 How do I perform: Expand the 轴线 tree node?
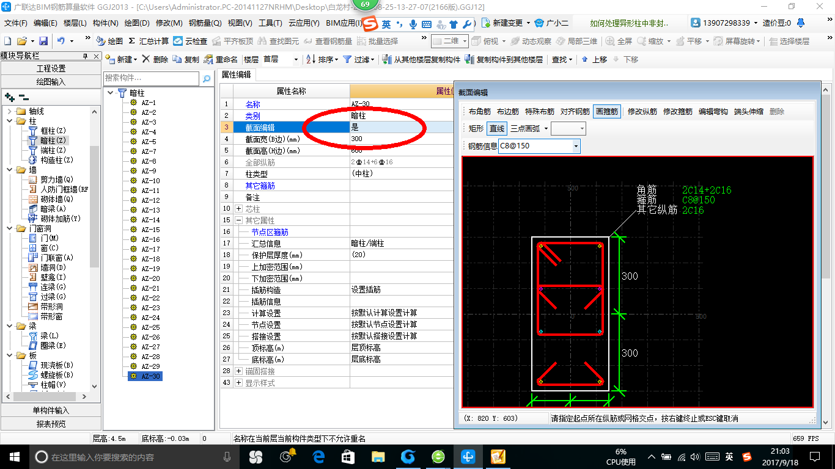[x=9, y=111]
